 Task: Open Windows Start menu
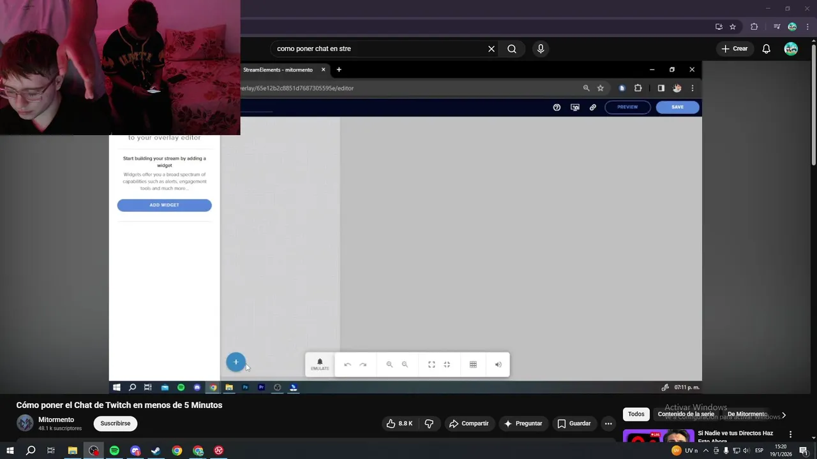coord(10,451)
